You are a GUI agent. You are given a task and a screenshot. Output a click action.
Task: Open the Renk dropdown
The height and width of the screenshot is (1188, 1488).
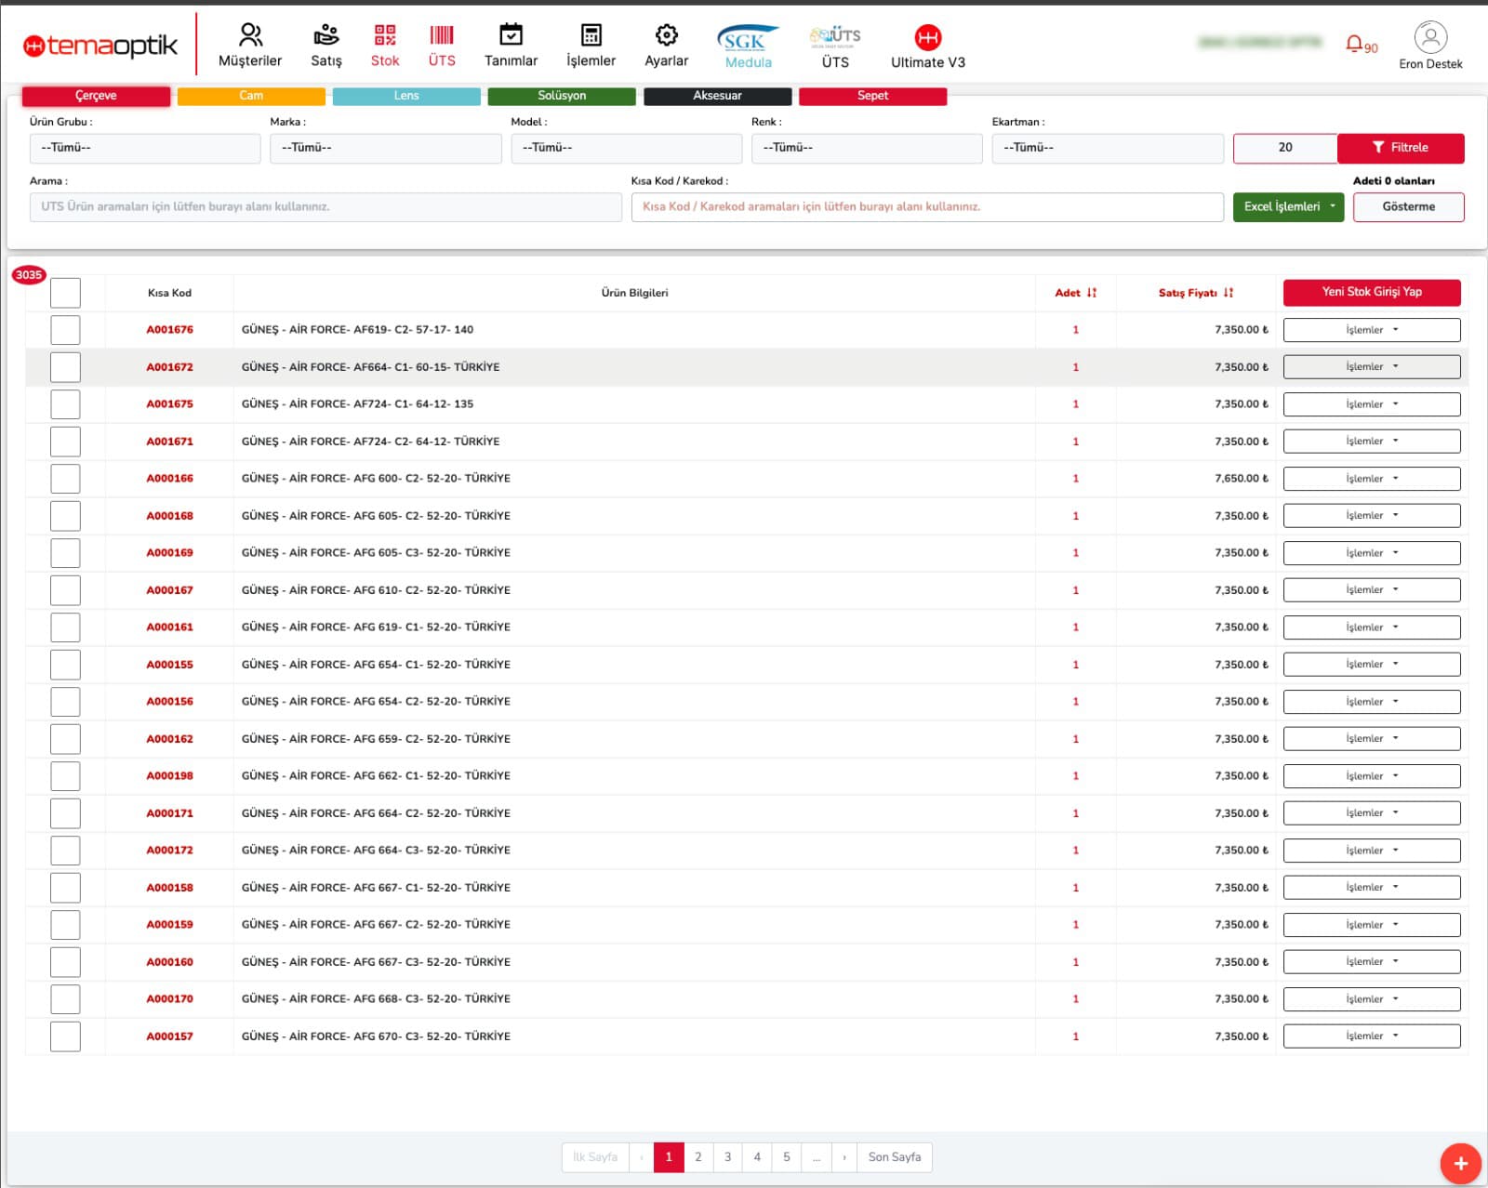click(867, 149)
